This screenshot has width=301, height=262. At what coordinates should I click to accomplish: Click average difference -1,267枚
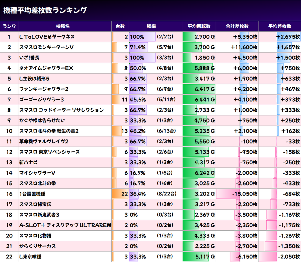point(289,236)
